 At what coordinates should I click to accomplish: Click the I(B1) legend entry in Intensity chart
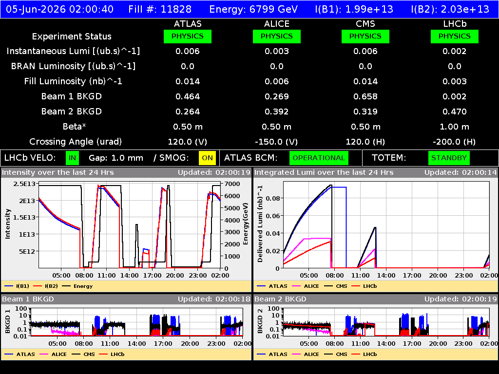17,286
